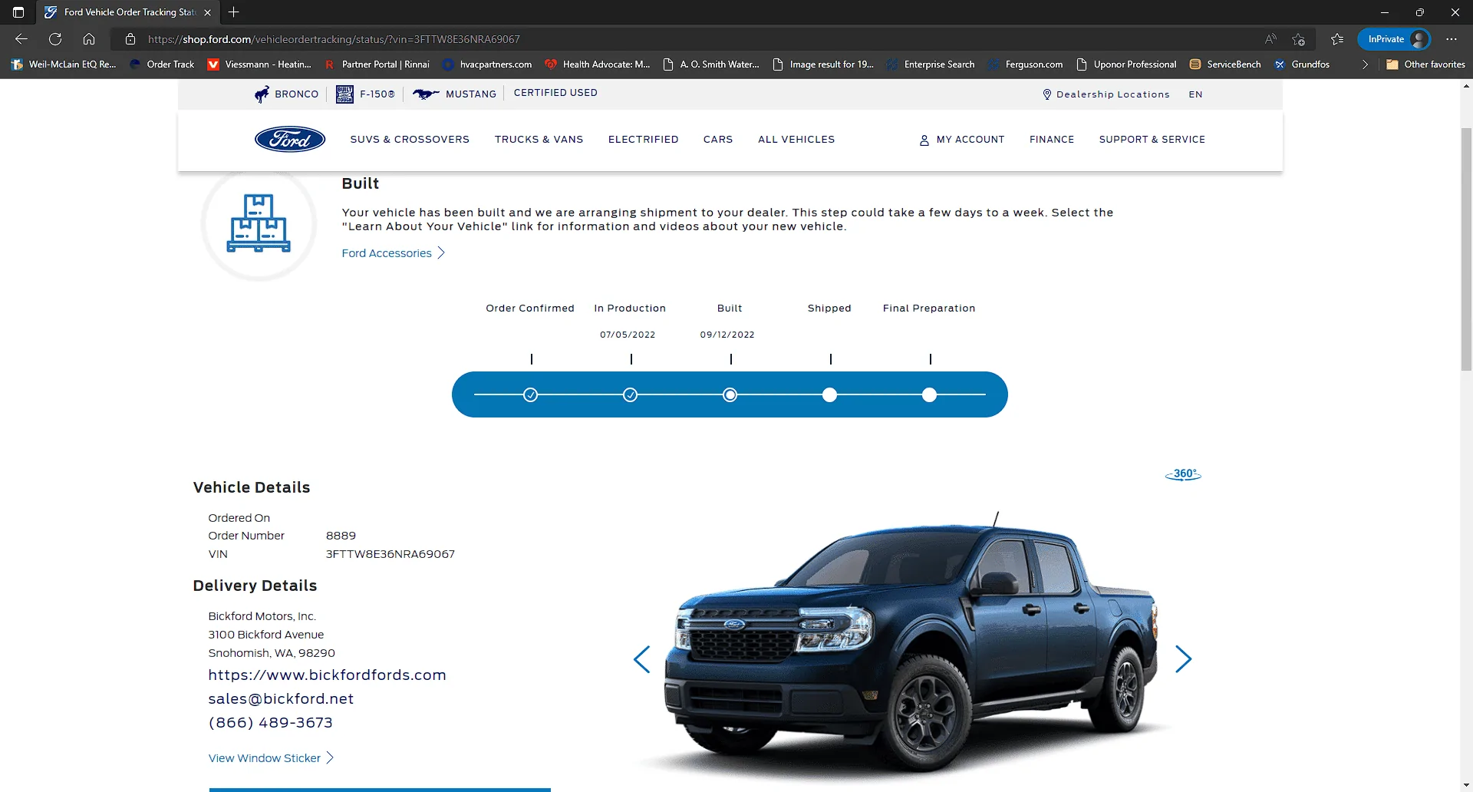Open Cars menu
The width and height of the screenshot is (1473, 792).
718,139
